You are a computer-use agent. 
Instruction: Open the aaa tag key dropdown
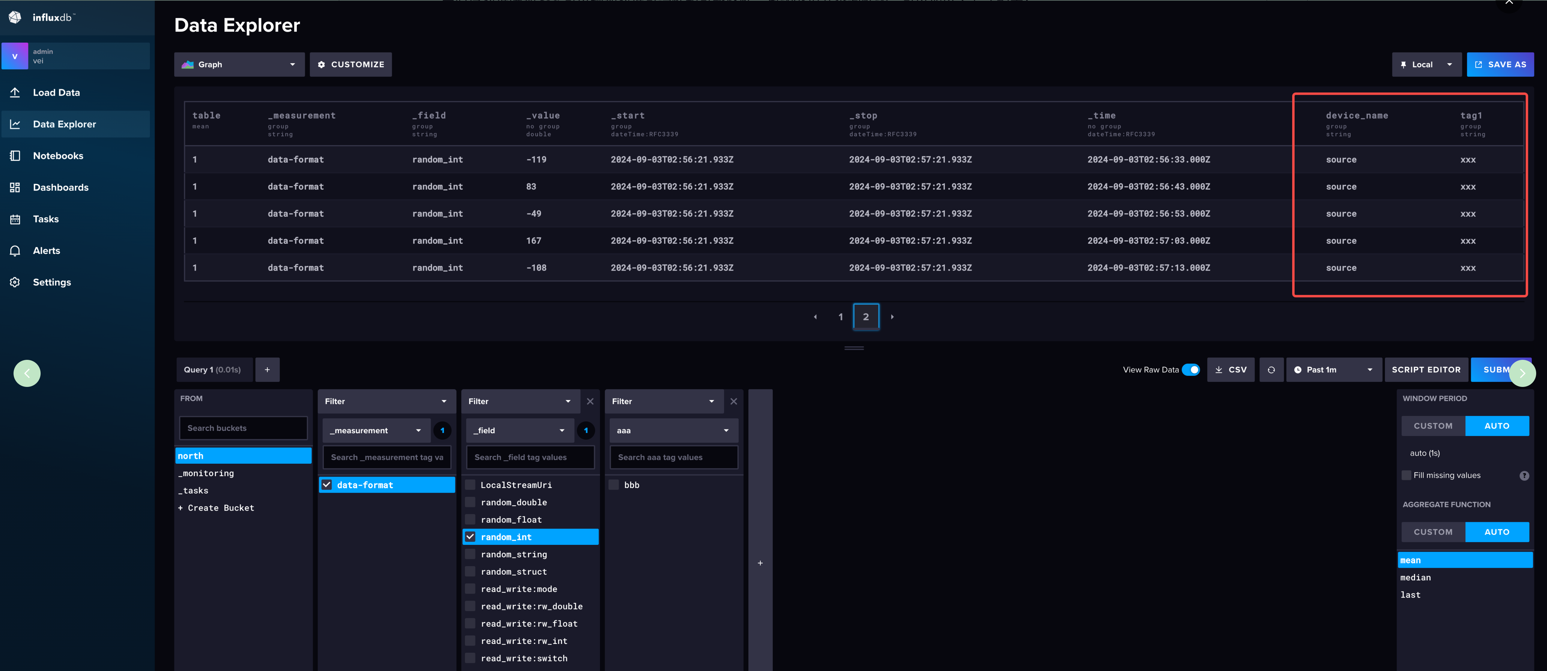[x=674, y=430]
